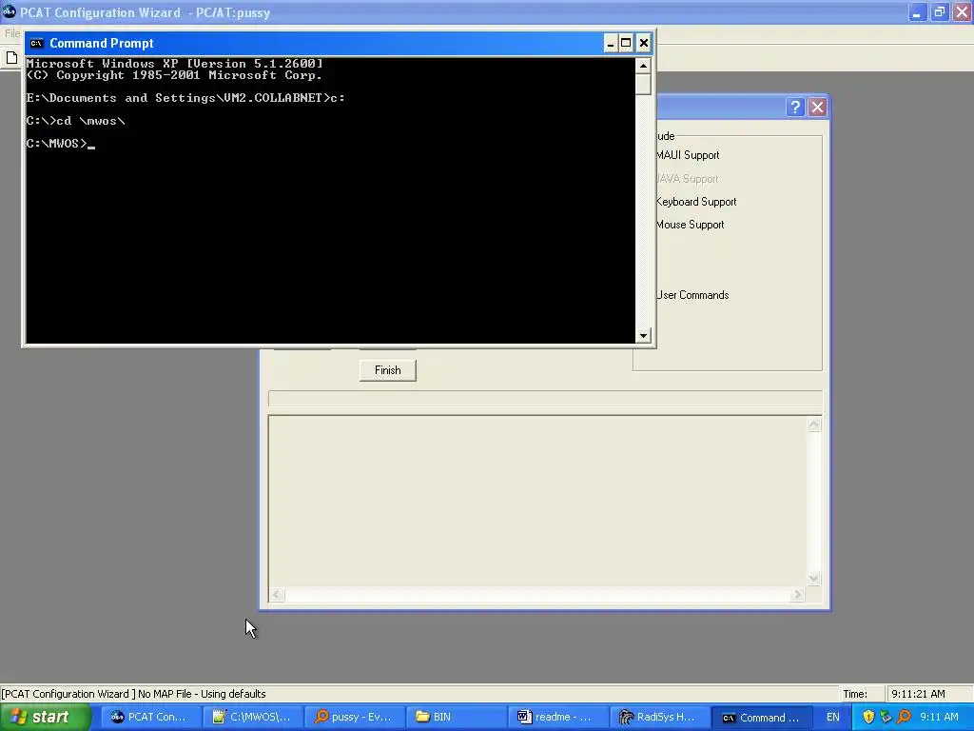
Task: Maximize the Command Prompt window
Action: click(x=626, y=43)
